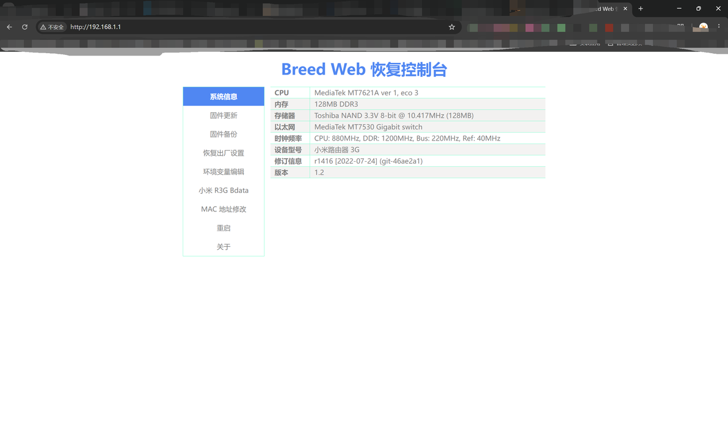Click the r1416 [2022-07-24] revision value
728x438 pixels.
pyautogui.click(x=368, y=161)
